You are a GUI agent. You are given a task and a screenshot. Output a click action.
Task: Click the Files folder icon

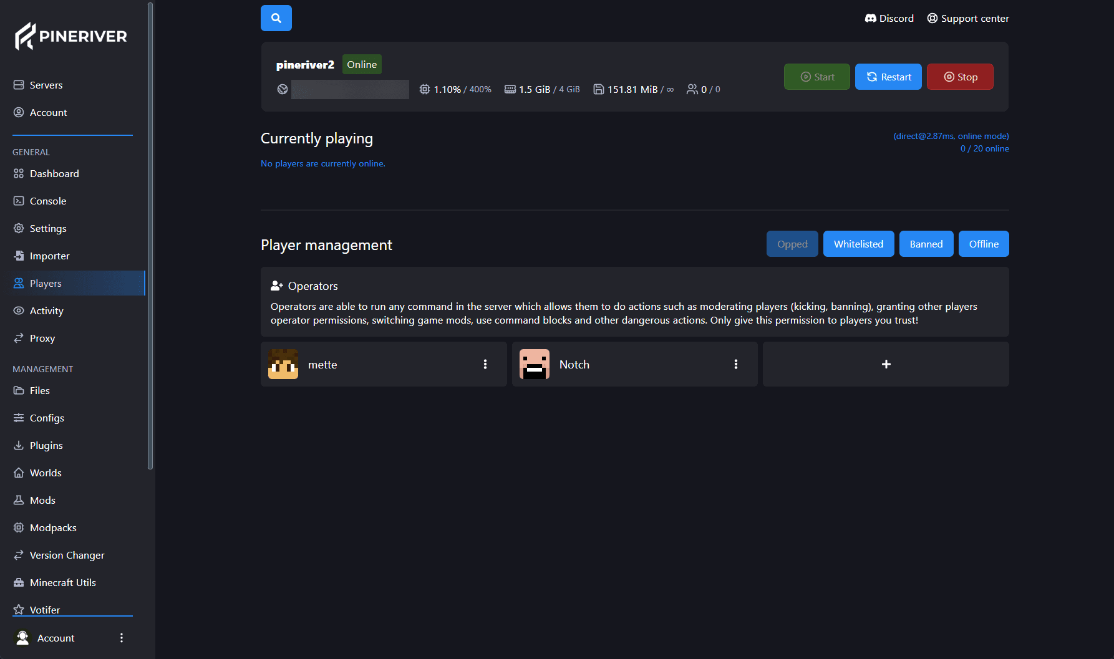[x=19, y=390]
